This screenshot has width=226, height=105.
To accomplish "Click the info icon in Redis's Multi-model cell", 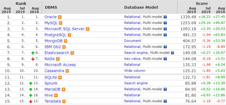I will (165, 59).
